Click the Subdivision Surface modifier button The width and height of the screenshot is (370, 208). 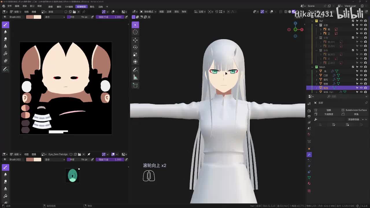pyautogui.click(x=354, y=110)
